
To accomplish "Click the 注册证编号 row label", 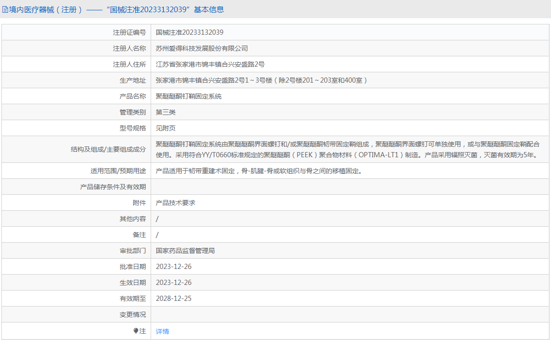I will click(129, 32).
